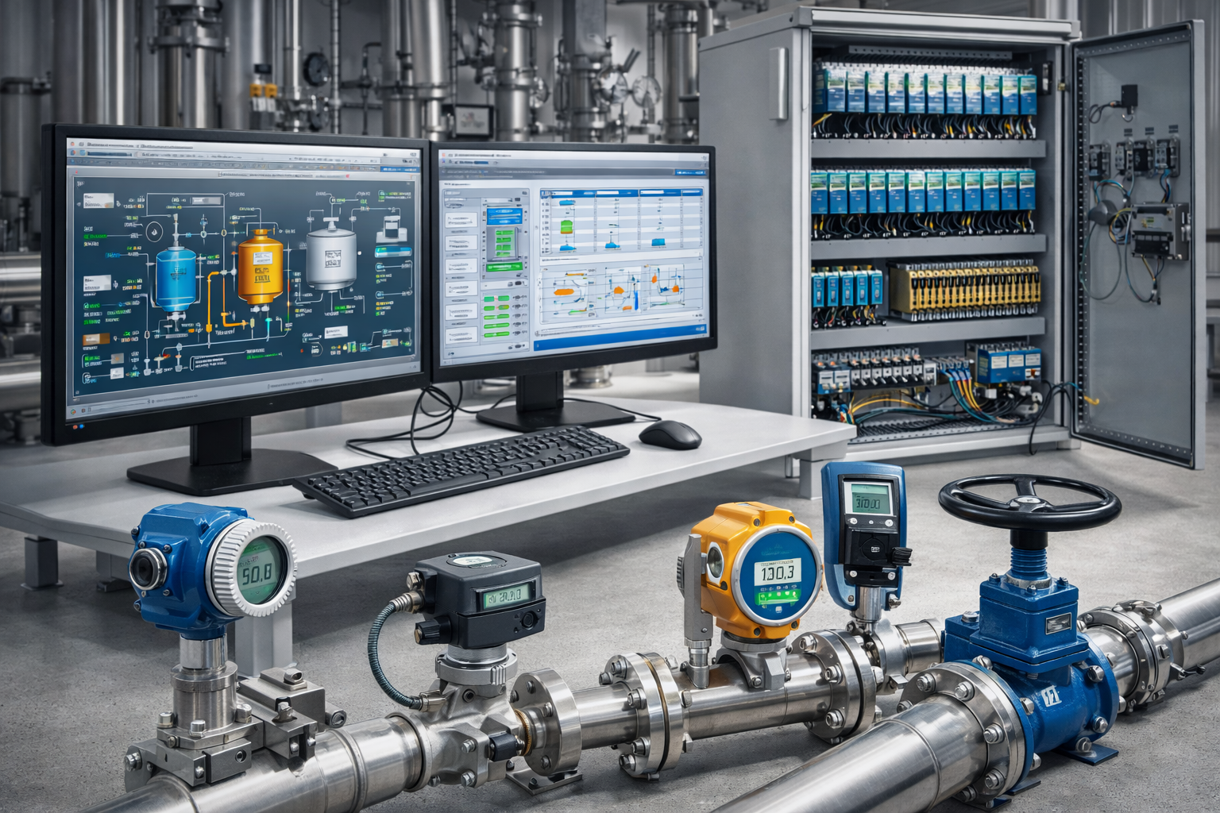Select the orange tank on the SCADA screen
This screenshot has width=1220, height=813.
point(260,268)
